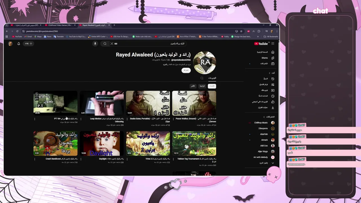Viewport: 361px width, 203px height.
Task: Open Chrome three-dot menu
Action: (x=276, y=31)
